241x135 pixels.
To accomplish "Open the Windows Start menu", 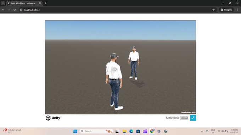I will 75,131.
